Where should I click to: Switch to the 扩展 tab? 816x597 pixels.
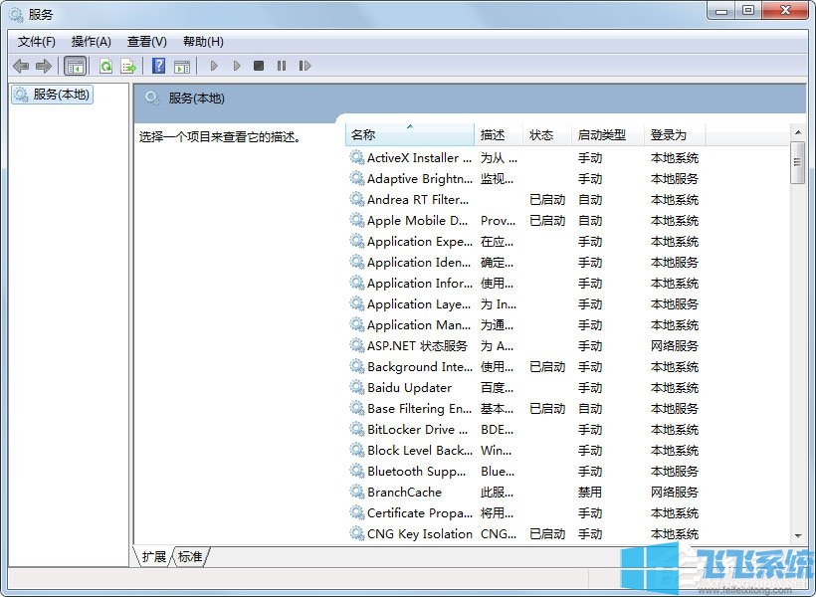(x=153, y=557)
